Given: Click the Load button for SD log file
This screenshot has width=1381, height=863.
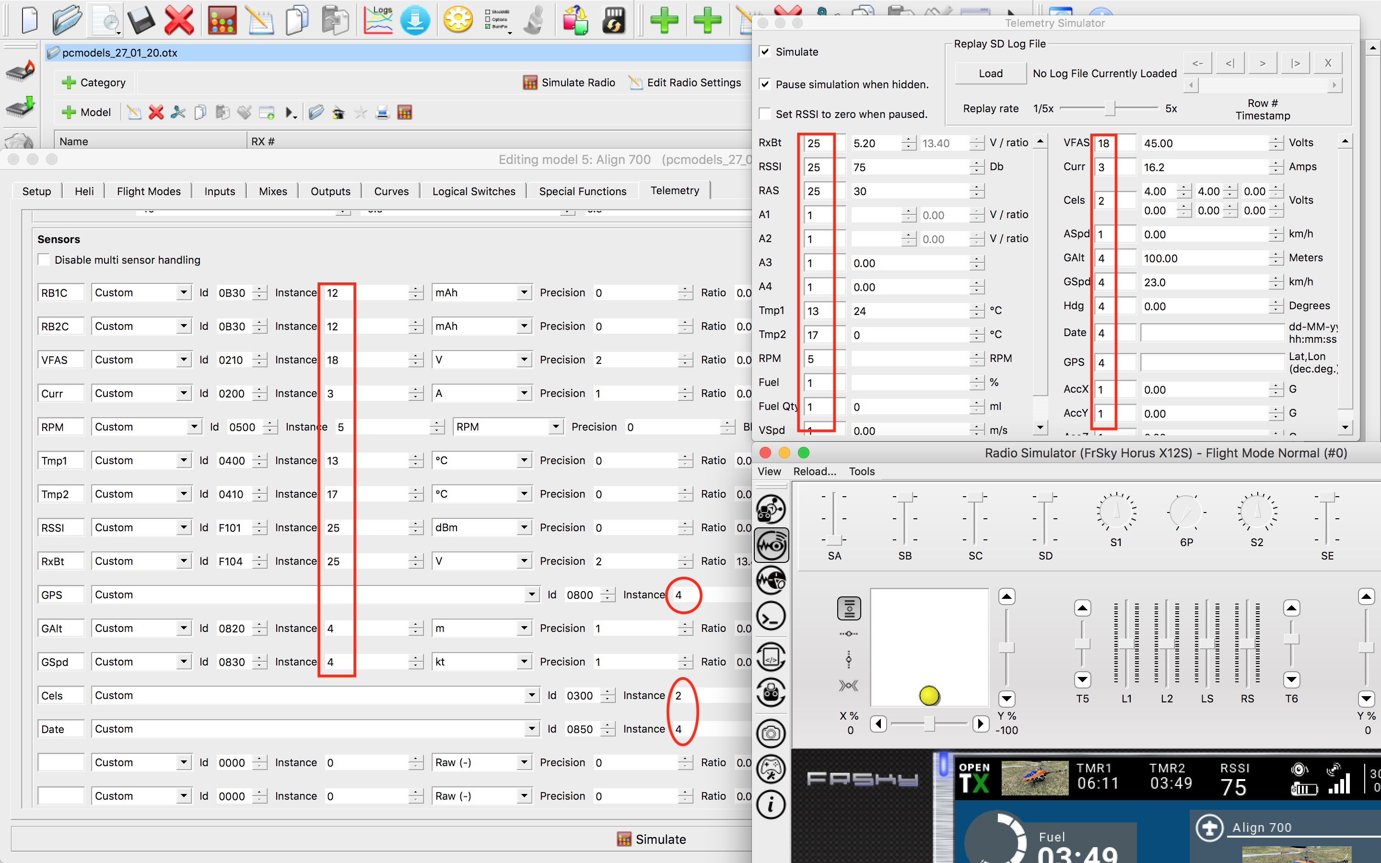Looking at the screenshot, I should tap(990, 73).
